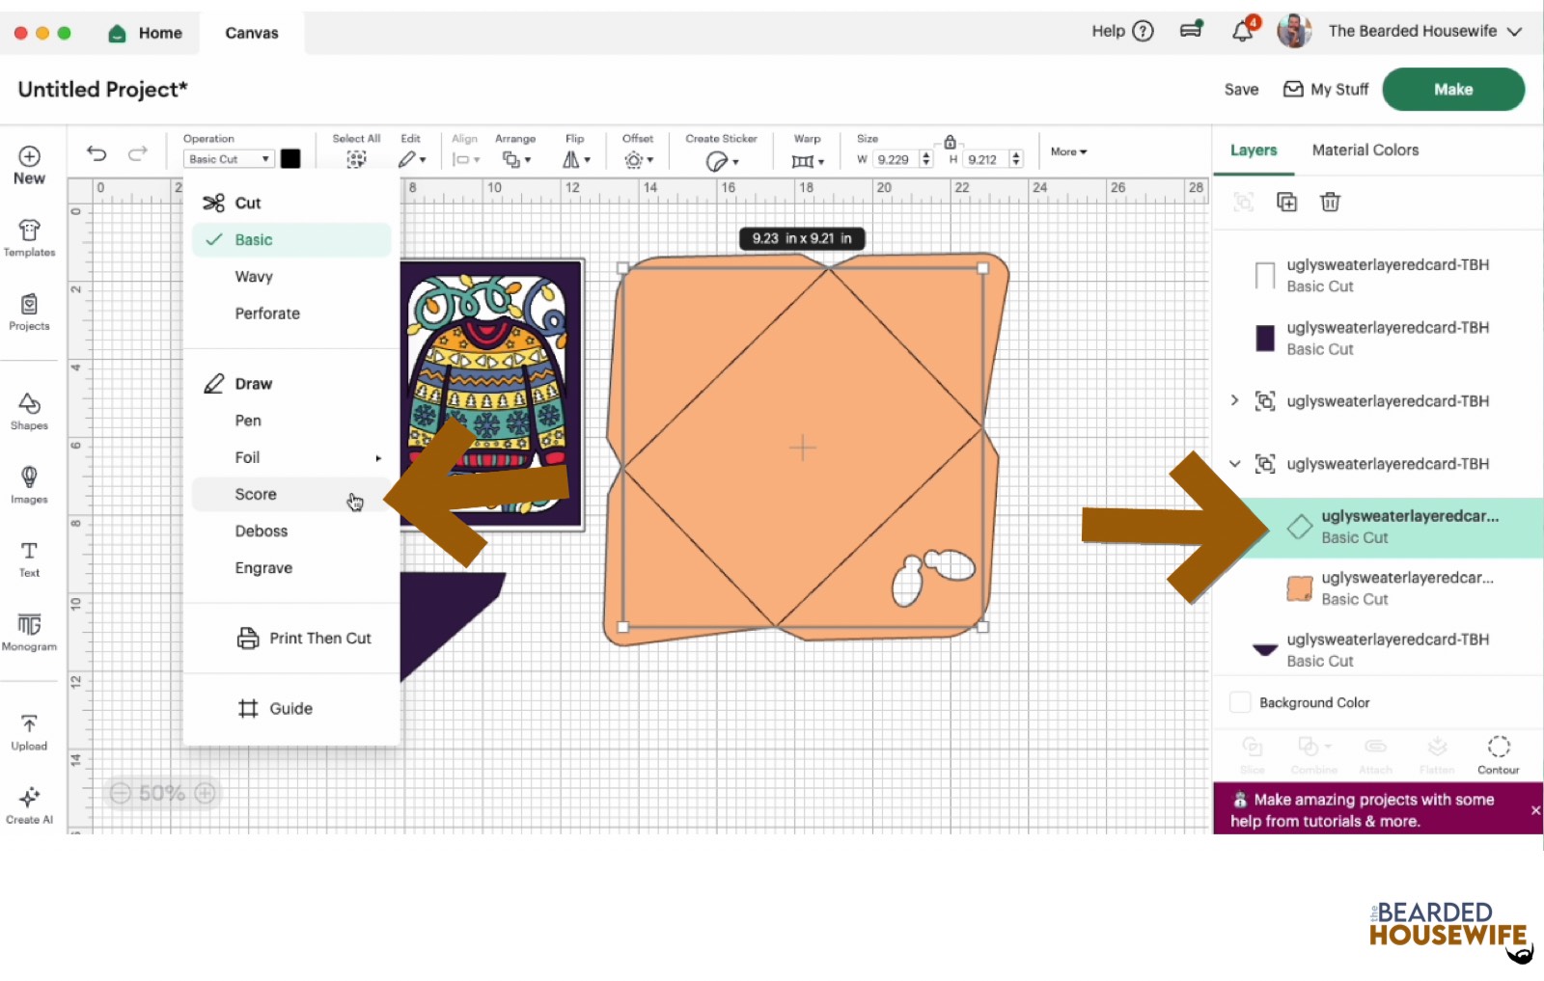Click the green Make button

coord(1452,89)
